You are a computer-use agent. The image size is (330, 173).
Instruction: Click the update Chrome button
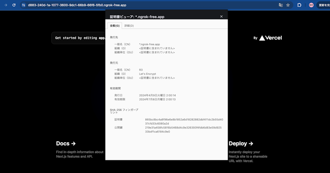tap(324, 5)
